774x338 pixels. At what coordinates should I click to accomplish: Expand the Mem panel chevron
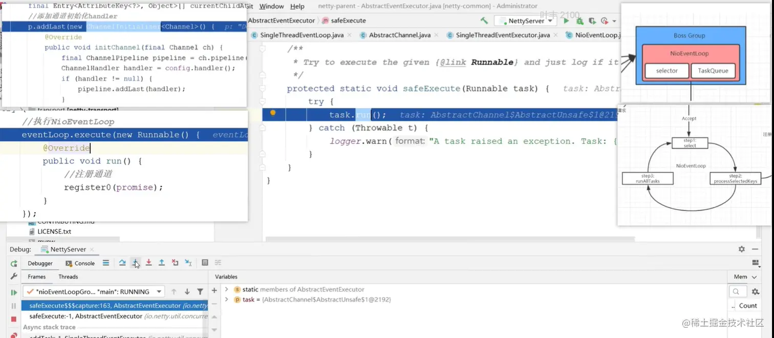(754, 277)
